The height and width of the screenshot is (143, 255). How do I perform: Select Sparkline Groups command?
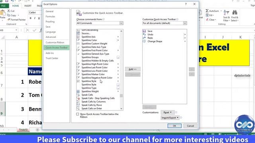point(90,57)
